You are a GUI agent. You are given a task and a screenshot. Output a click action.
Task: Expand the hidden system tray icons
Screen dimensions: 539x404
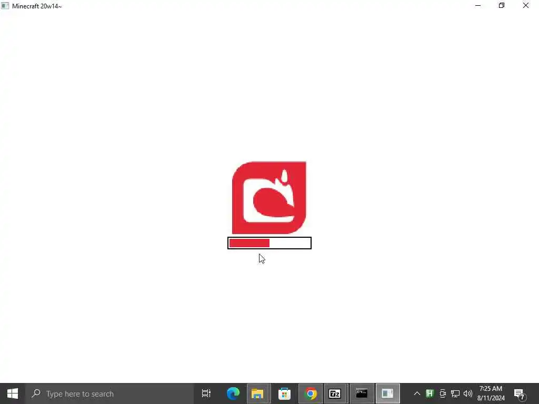417,393
